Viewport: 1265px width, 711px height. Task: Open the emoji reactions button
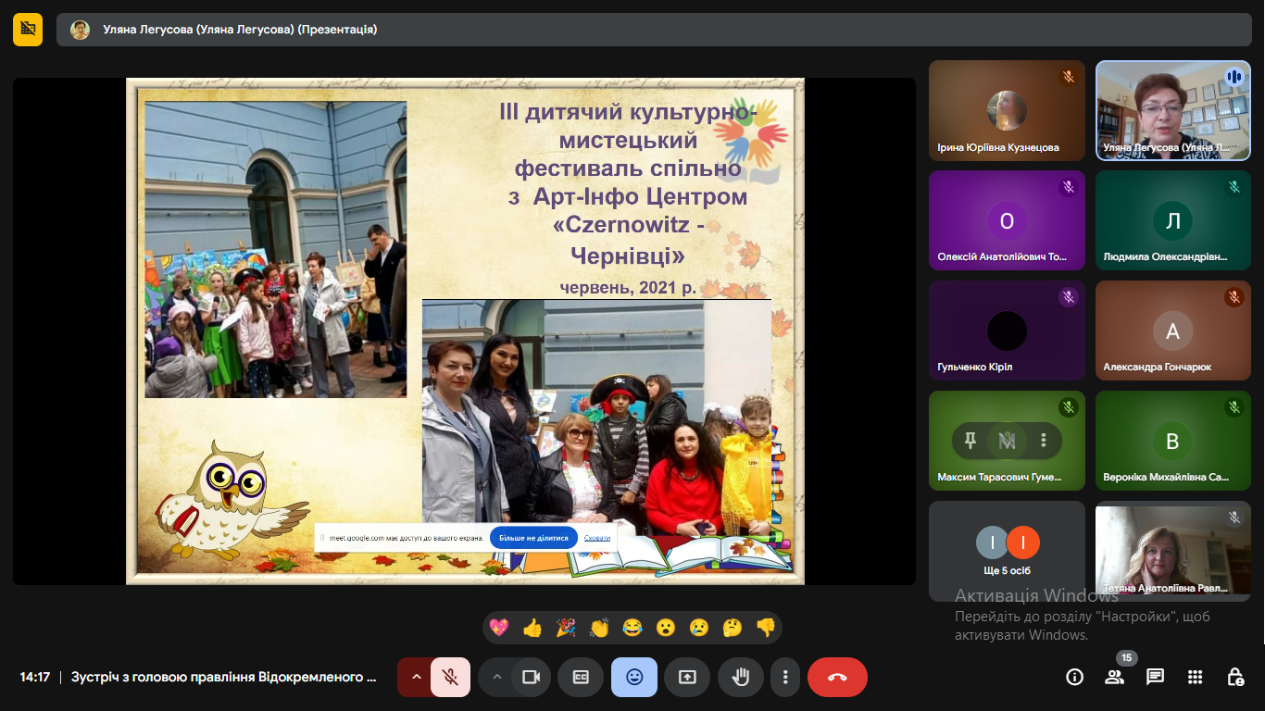click(x=634, y=677)
